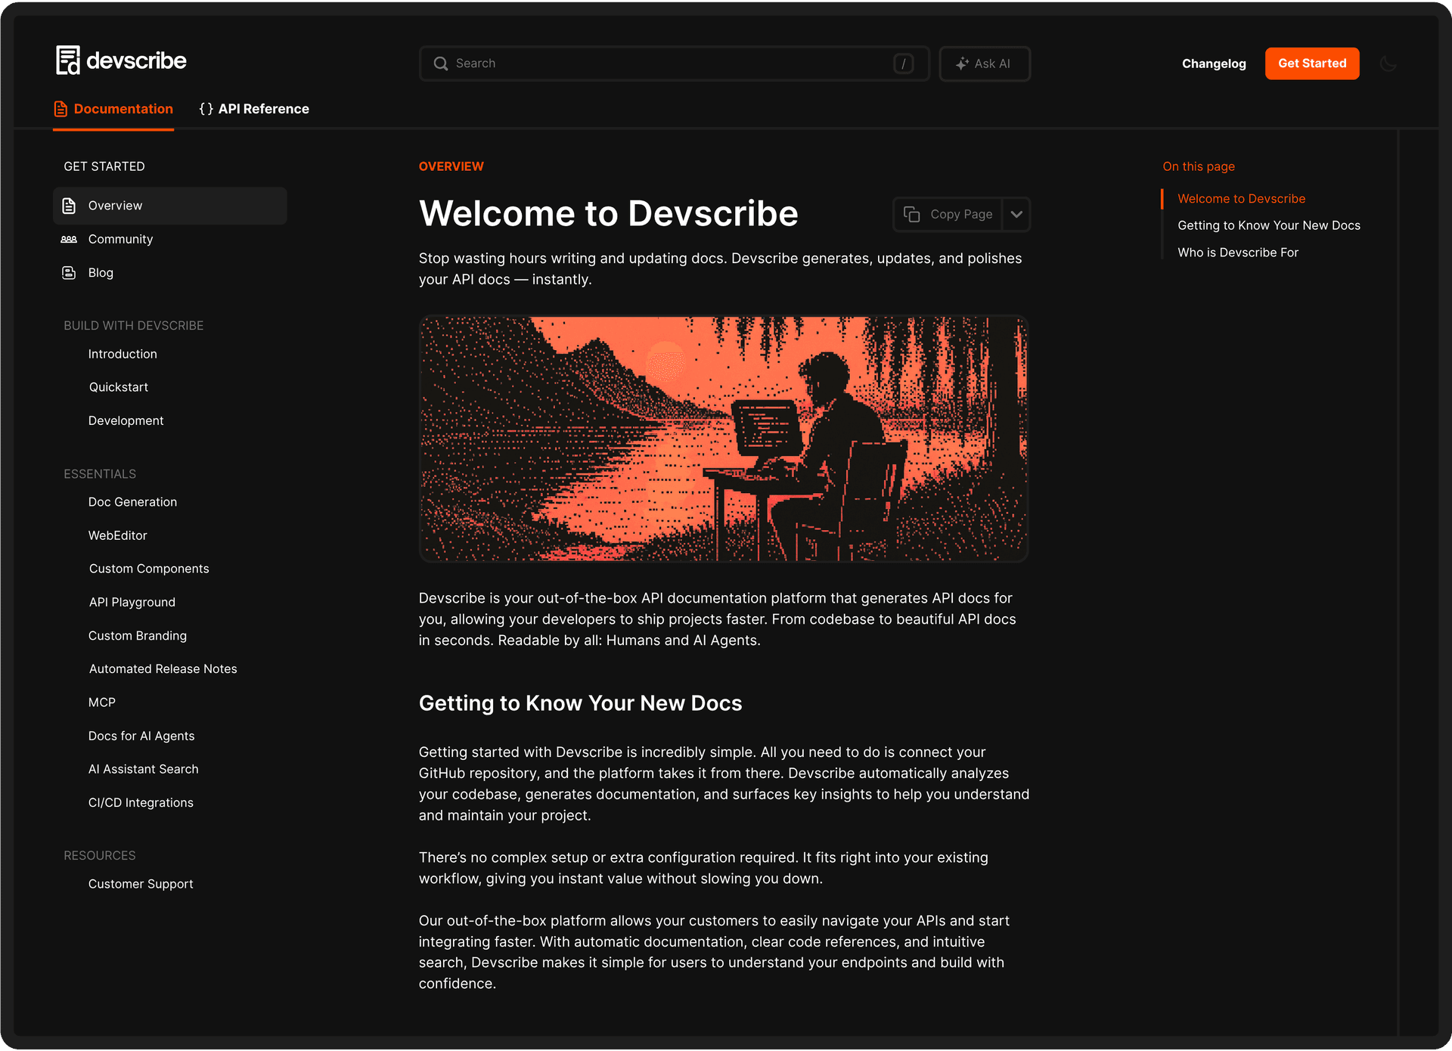
Task: Select the Overview page icon in sidebar
Action: click(x=69, y=205)
